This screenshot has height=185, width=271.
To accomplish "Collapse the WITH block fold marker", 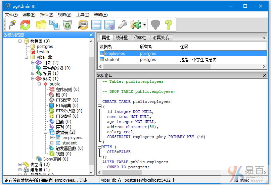I will coord(99,147).
